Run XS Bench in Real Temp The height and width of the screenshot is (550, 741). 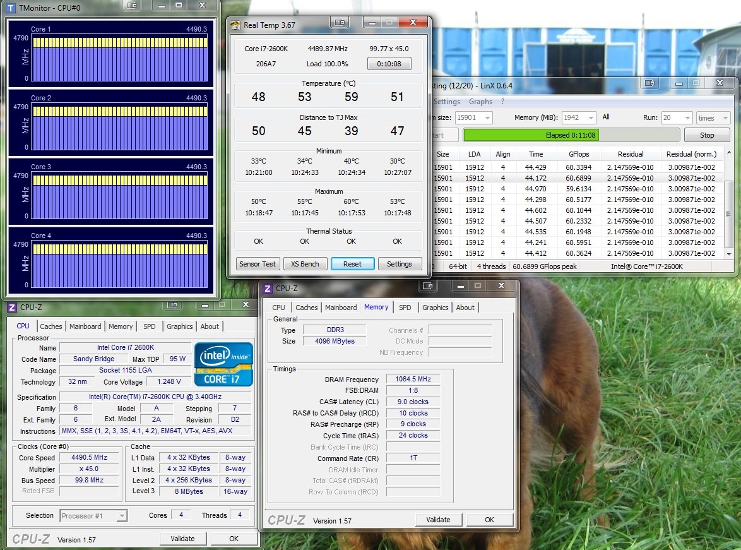point(305,264)
